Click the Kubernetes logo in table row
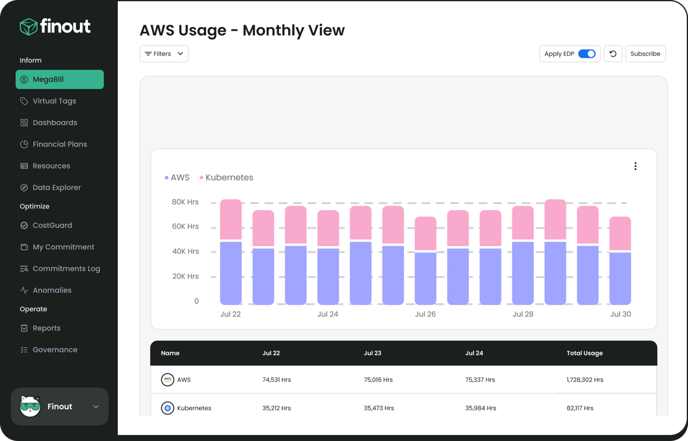The width and height of the screenshot is (688, 441). click(168, 408)
